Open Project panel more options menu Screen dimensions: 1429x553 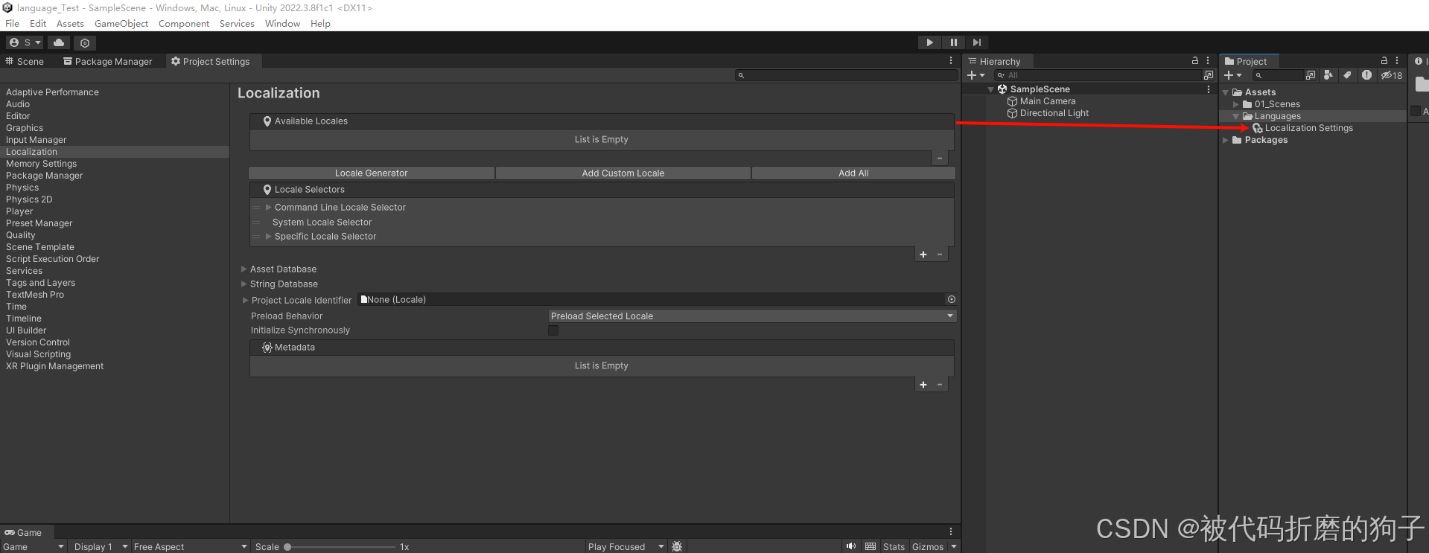1397,61
